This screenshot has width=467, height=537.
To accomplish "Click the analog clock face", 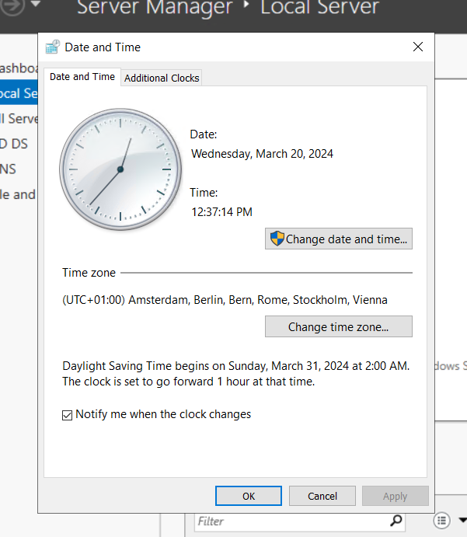I will tap(120, 169).
